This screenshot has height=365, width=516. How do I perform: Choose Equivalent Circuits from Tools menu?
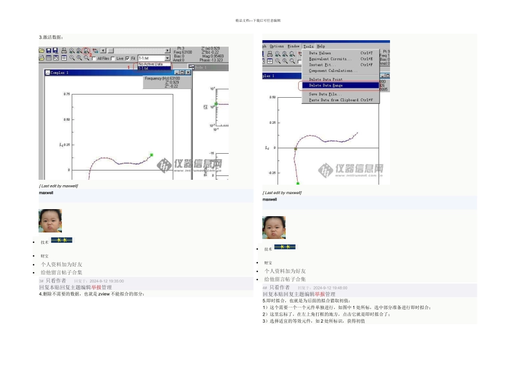(x=341, y=59)
